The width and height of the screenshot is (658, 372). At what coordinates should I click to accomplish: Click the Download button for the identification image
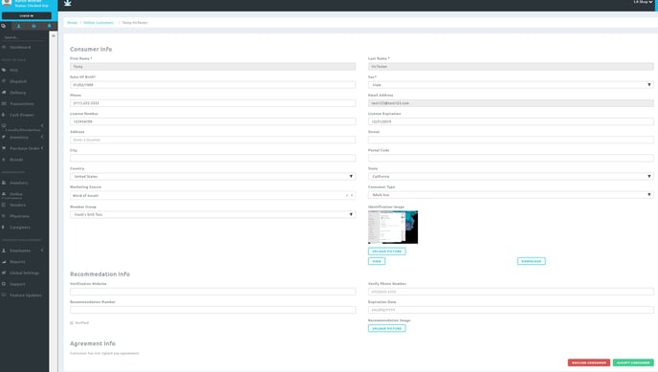point(531,261)
